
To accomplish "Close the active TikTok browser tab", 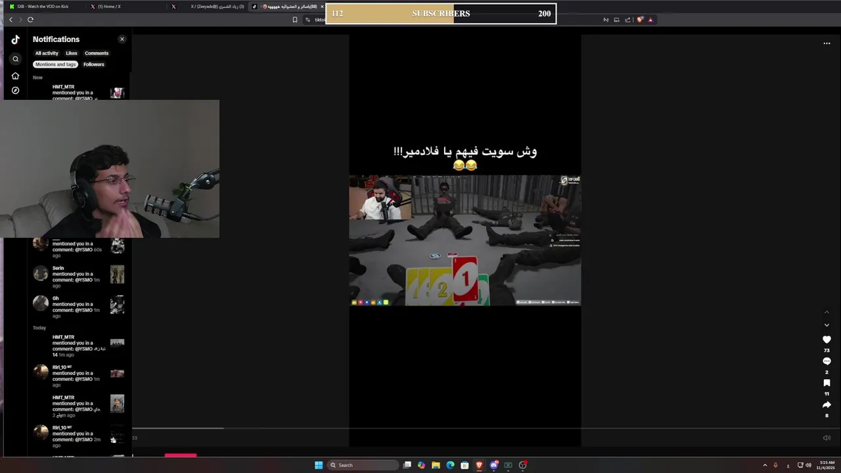I will pos(322,7).
